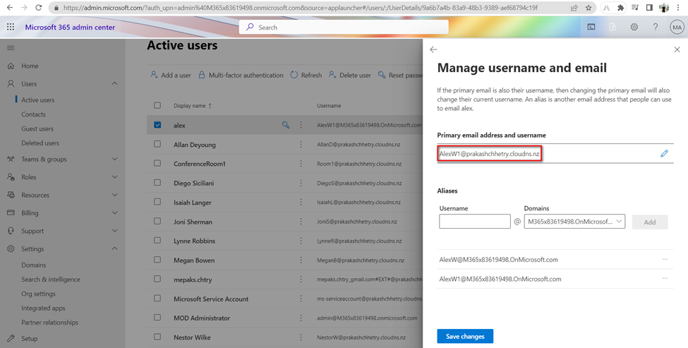Screen dimensions: 688x348
Task: Open more options for AlexW1 alias
Action: (665, 279)
